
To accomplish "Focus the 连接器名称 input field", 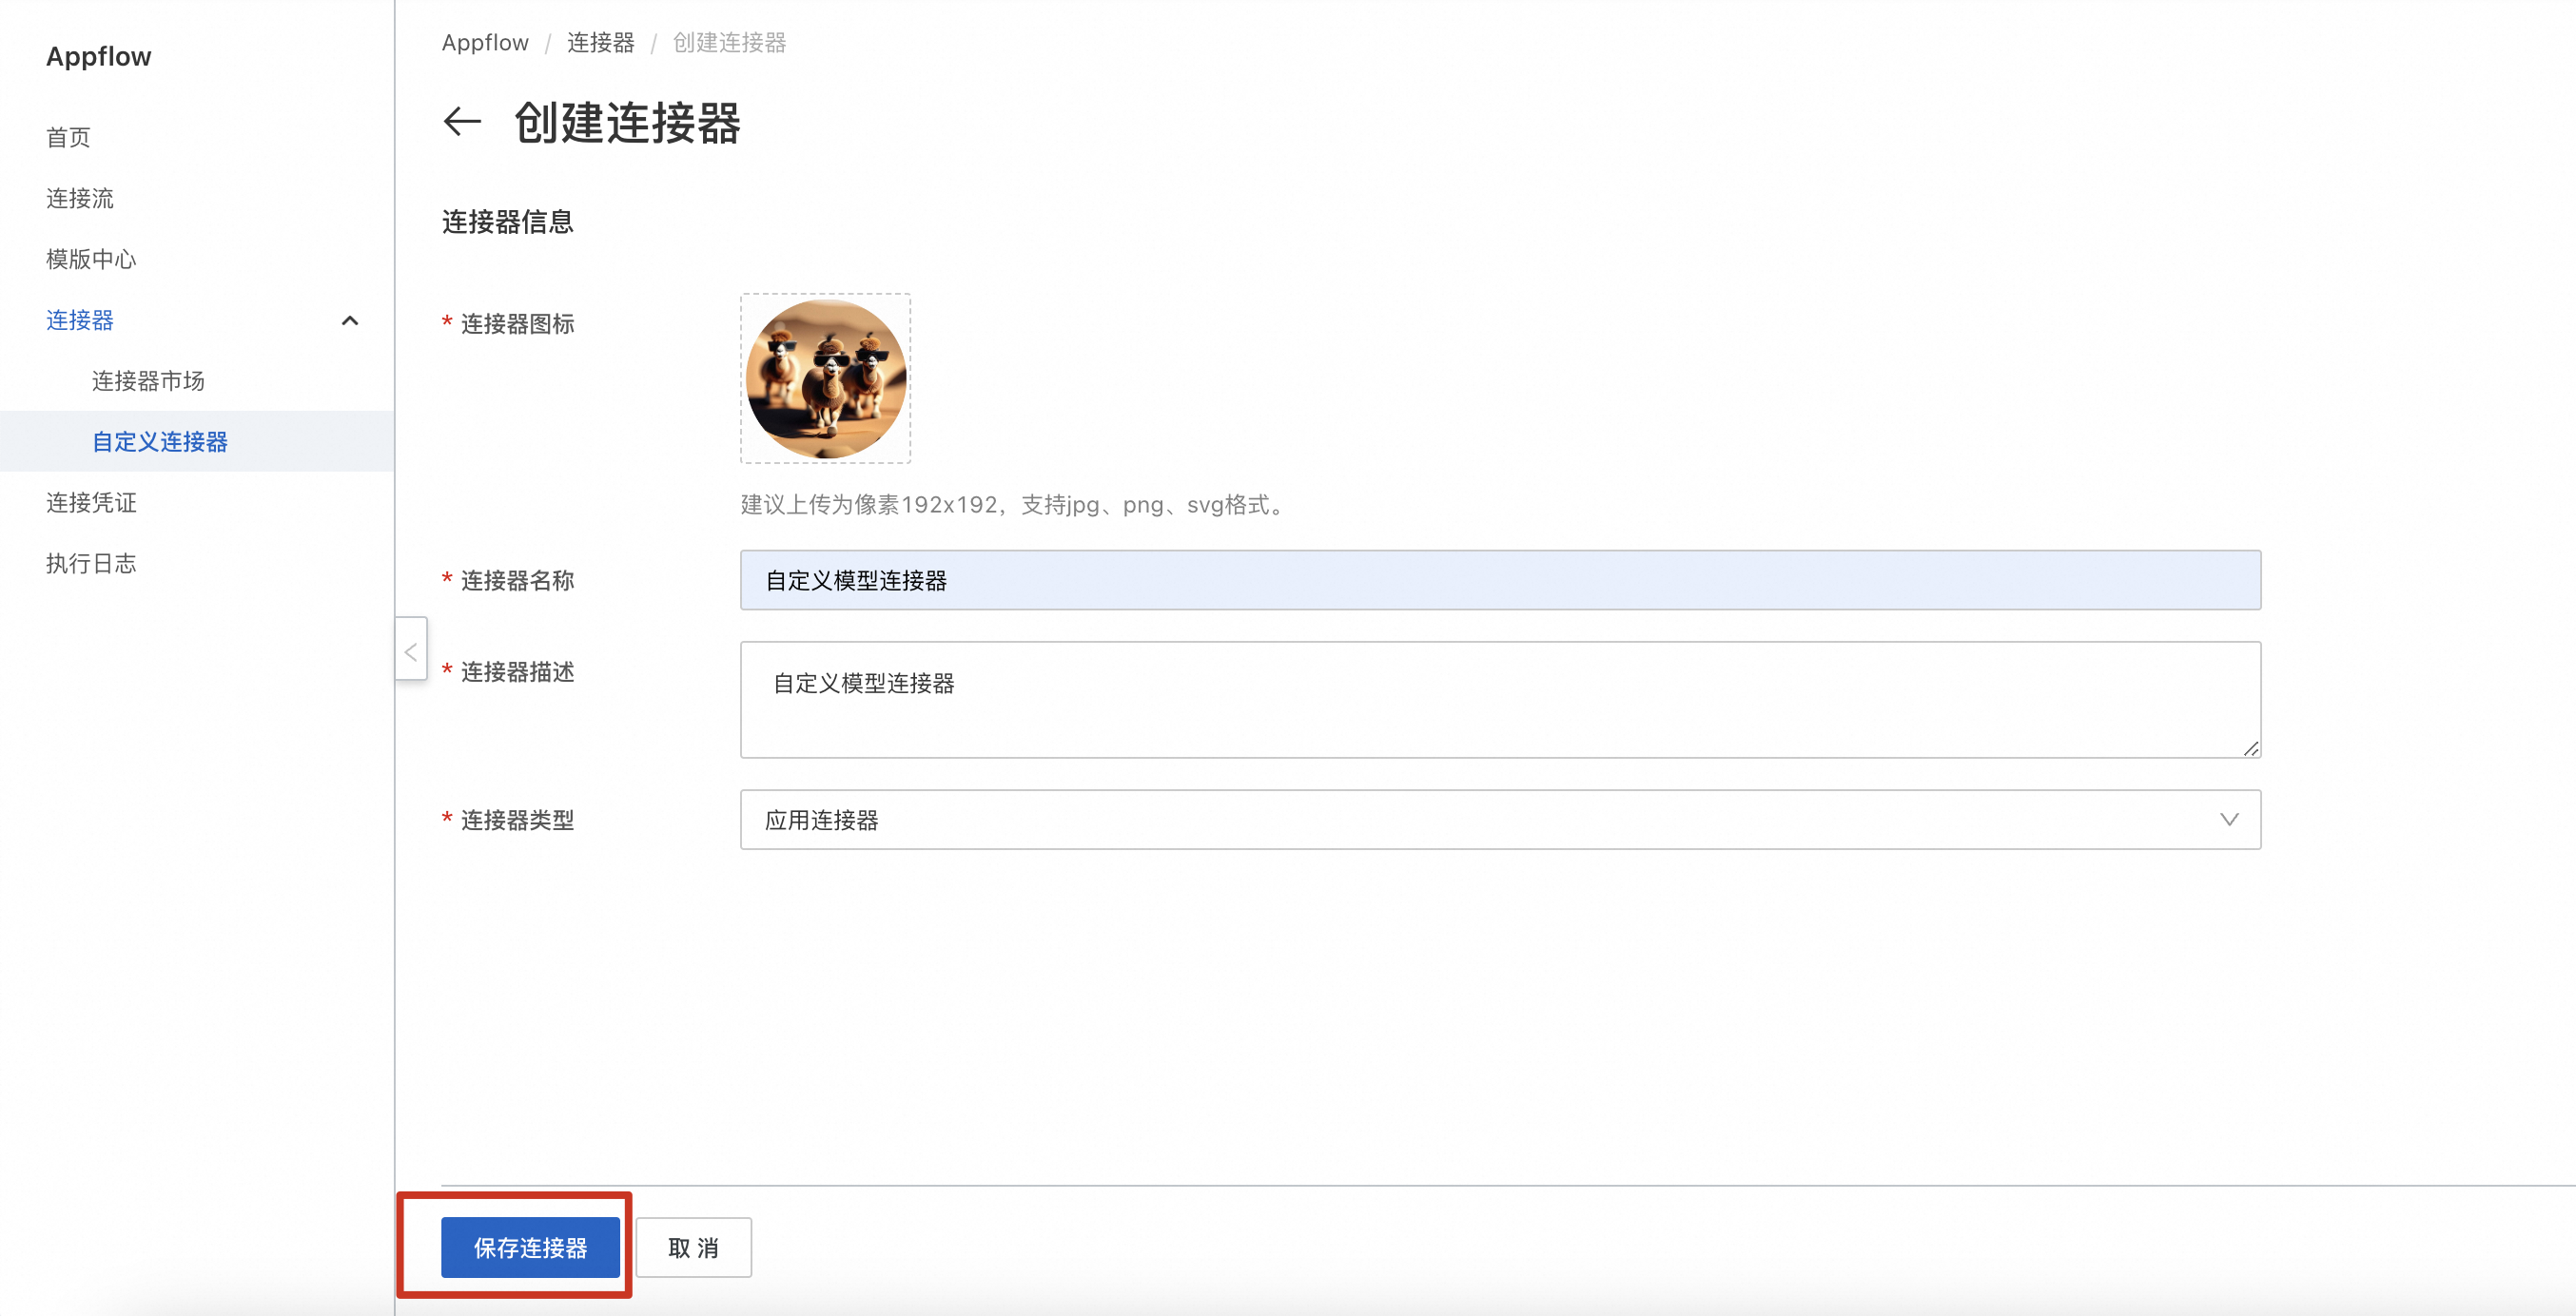I will click(x=1498, y=581).
